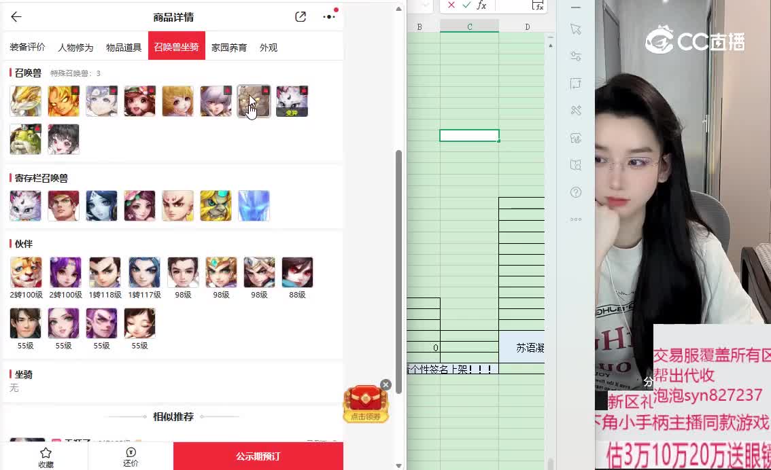Click the product page vertical scrollbar

click(399, 272)
